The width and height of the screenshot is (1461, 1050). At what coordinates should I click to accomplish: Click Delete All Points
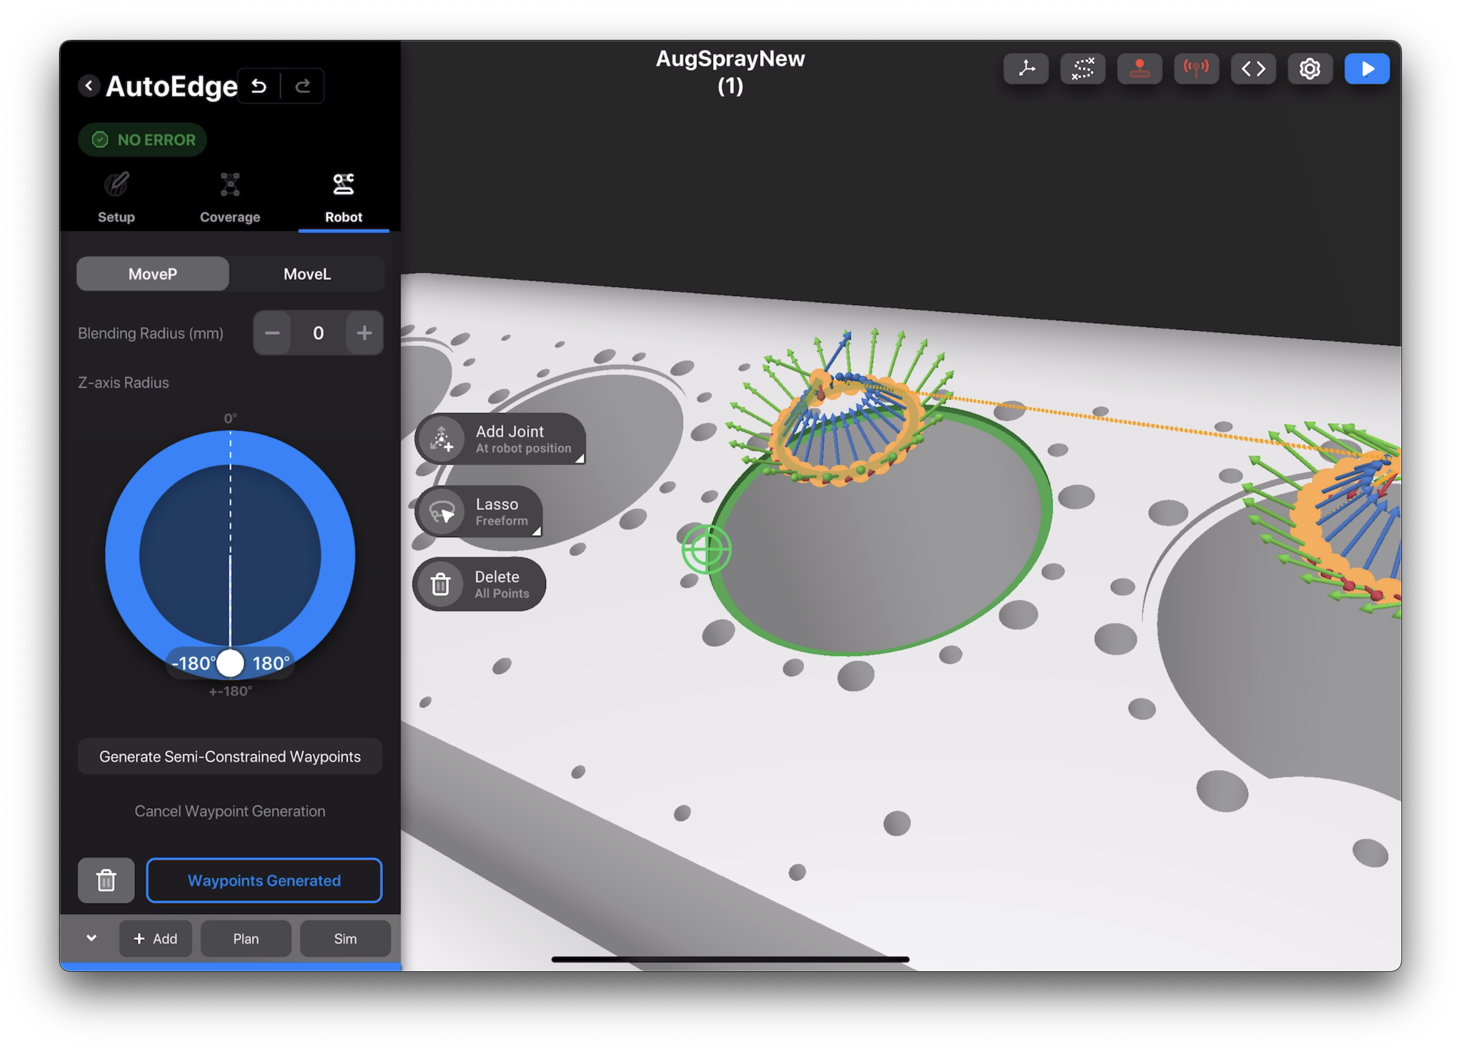click(479, 584)
